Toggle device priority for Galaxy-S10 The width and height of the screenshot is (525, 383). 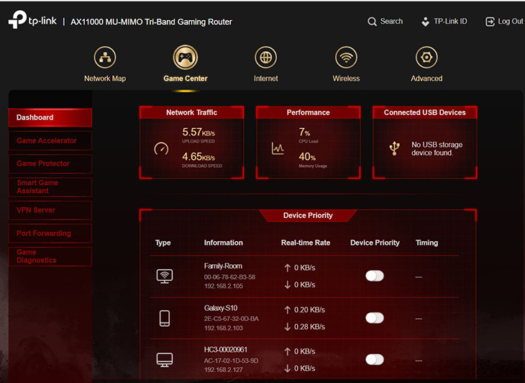coord(375,318)
